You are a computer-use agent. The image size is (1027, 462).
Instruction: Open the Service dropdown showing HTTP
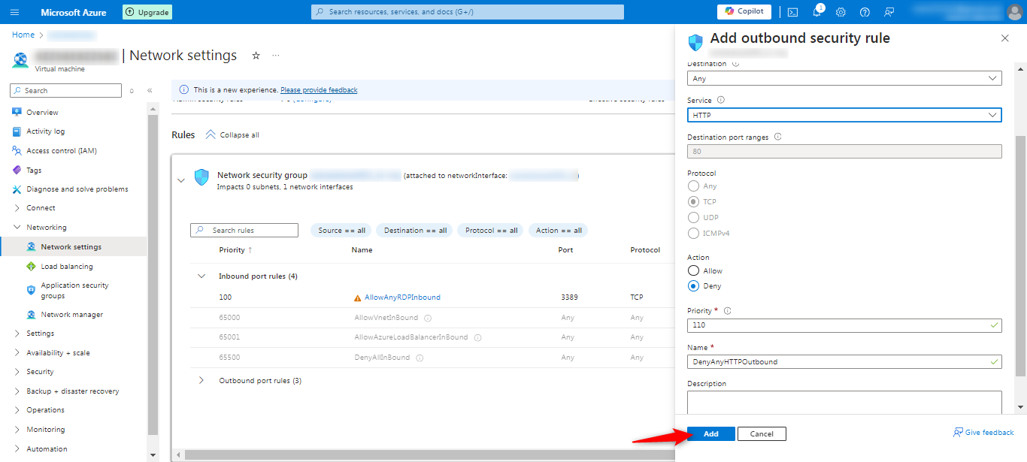pos(844,115)
